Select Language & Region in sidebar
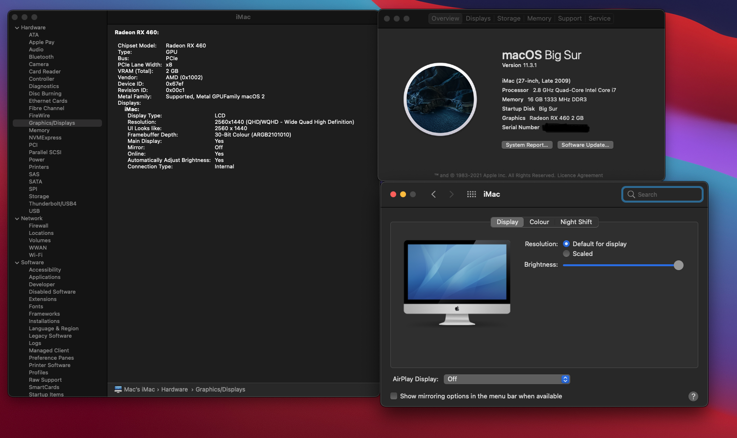 53,329
